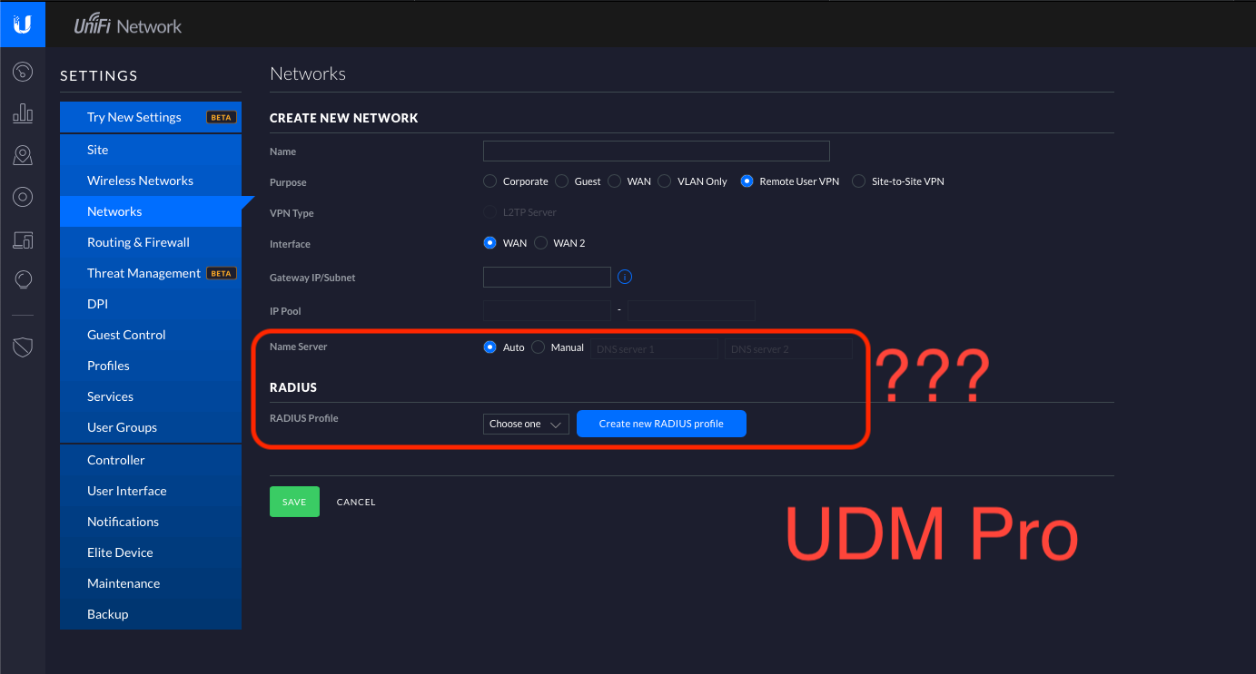Click Create new RADIUS profile button
Image resolution: width=1256 pixels, height=674 pixels.
click(x=661, y=424)
